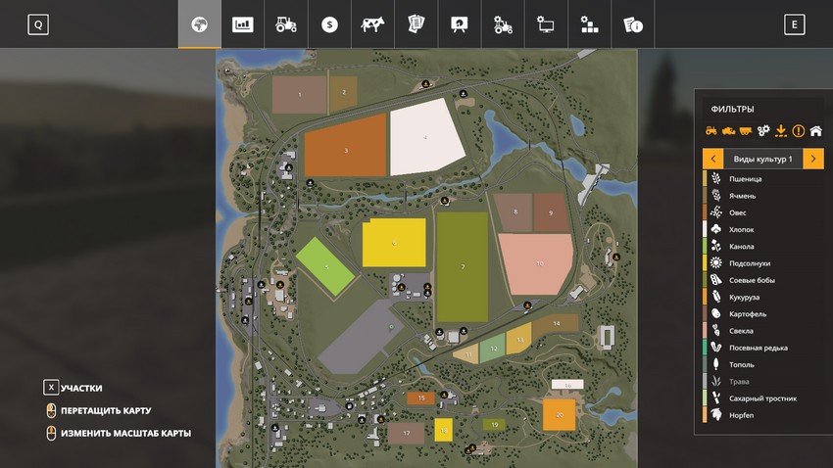833x468 pixels.
Task: Click the white cotton swatch beside Хлопок
Action: (705, 230)
